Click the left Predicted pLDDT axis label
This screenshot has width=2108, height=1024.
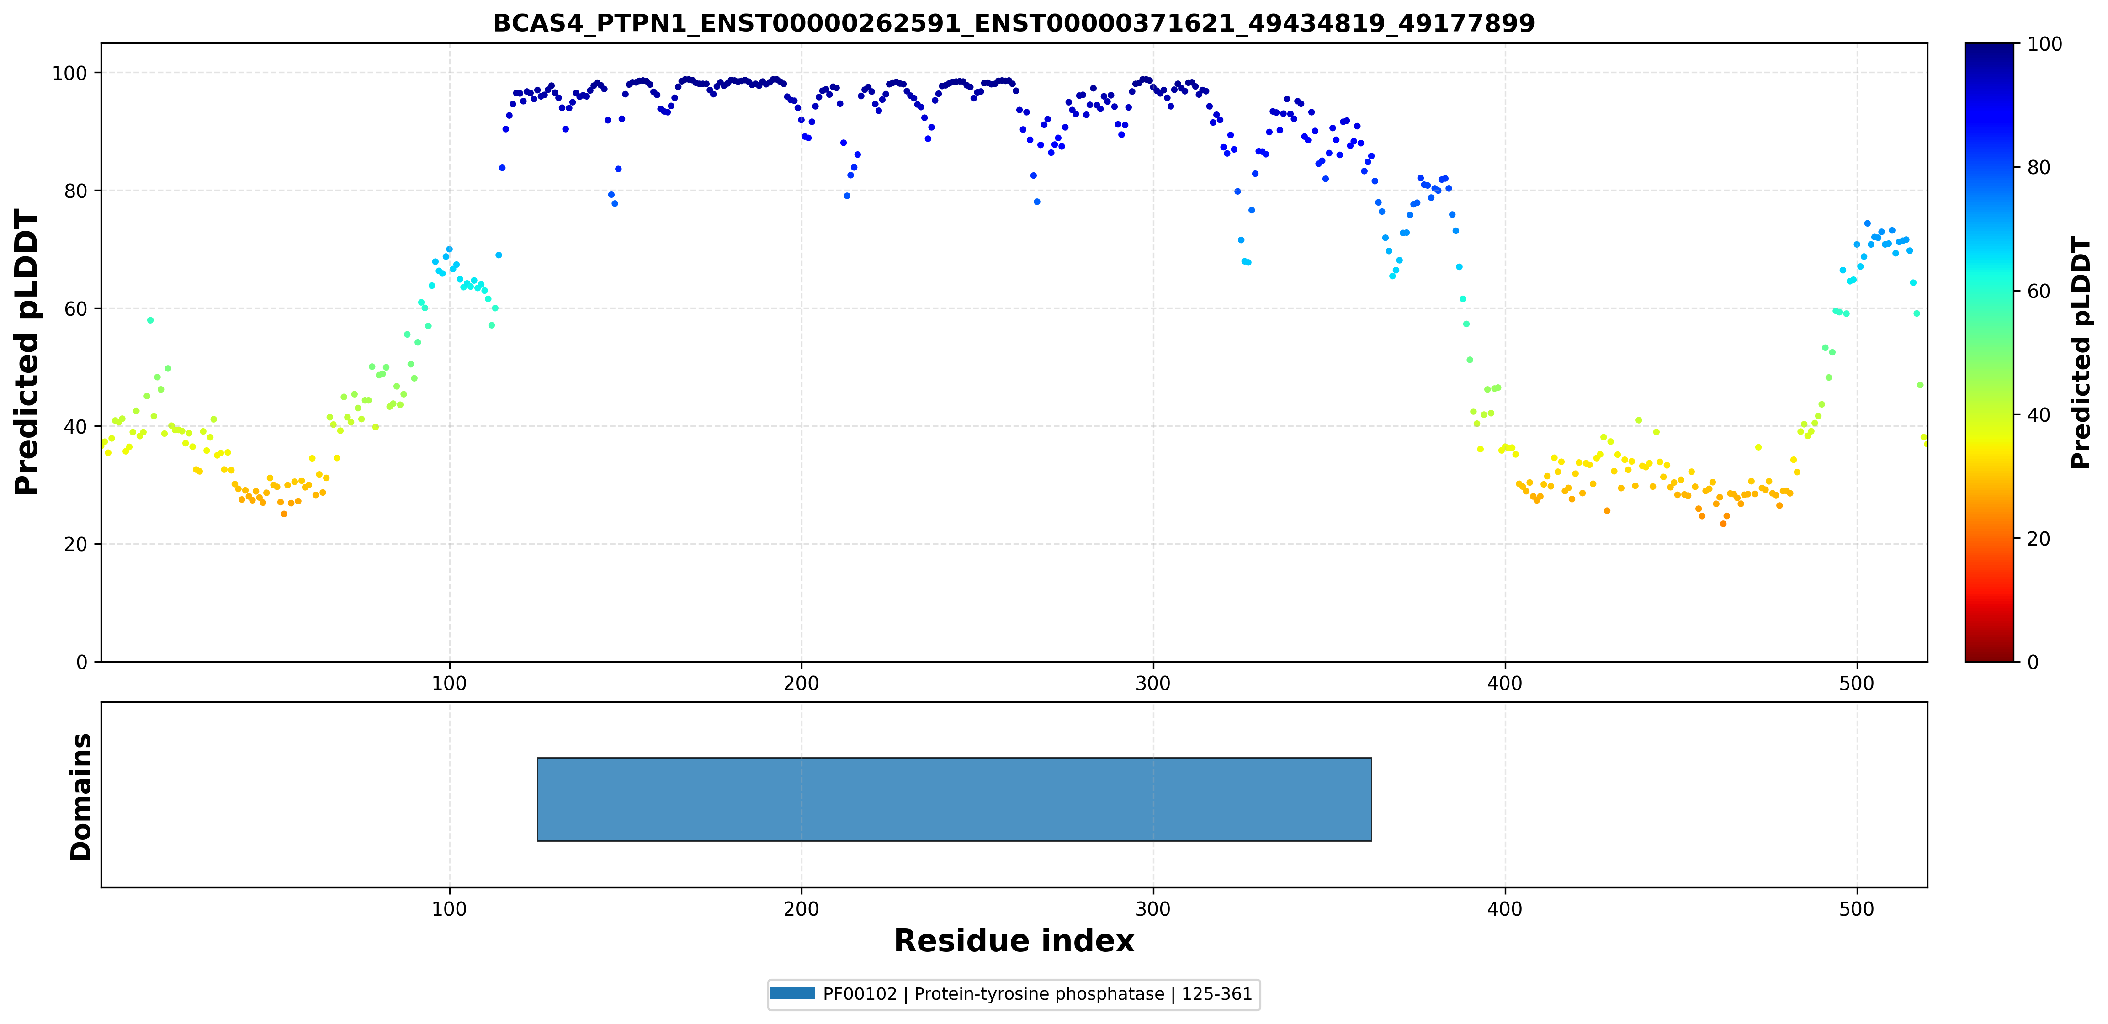pyautogui.click(x=27, y=353)
